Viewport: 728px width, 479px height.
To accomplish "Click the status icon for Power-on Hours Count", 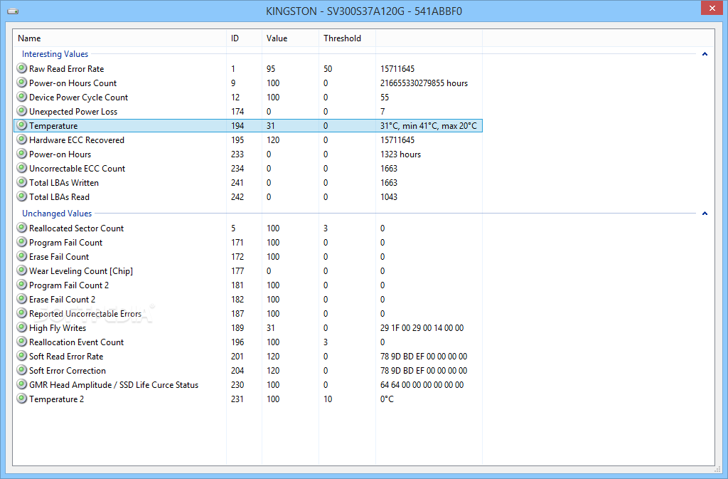I will pyautogui.click(x=22, y=83).
